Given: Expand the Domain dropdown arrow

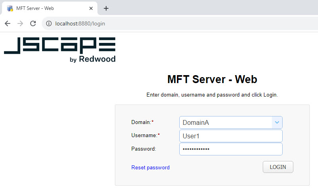Looking at the screenshot, I should click(277, 122).
